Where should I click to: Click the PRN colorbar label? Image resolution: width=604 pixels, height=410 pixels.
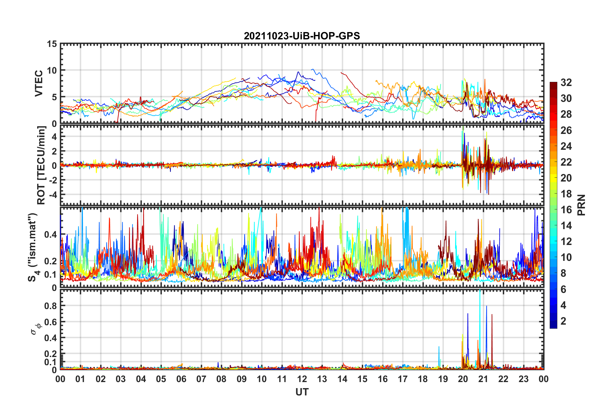(x=581, y=205)
